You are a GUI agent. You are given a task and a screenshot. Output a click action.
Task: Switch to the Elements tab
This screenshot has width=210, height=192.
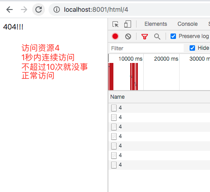156,24
